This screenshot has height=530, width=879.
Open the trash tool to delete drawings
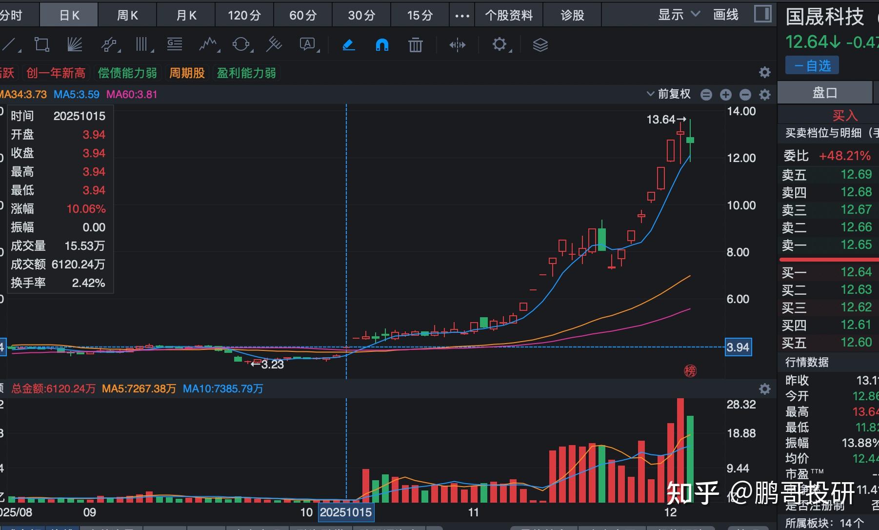point(415,44)
